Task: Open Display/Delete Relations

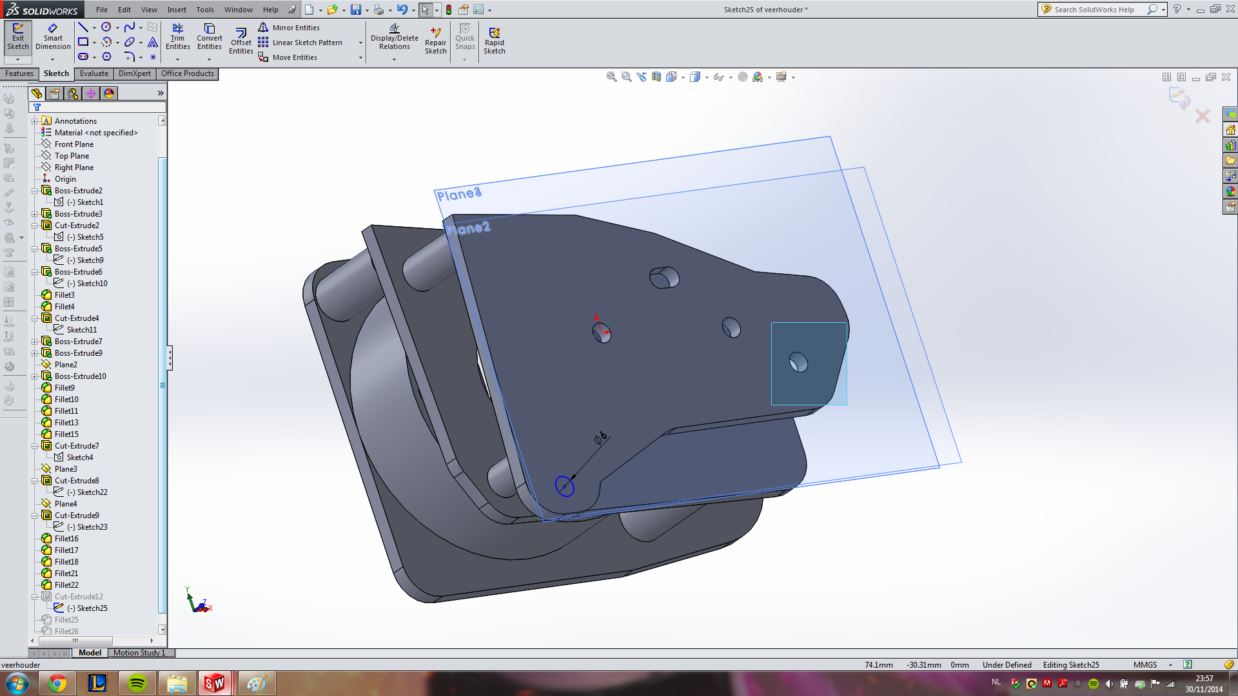Action: (394, 37)
